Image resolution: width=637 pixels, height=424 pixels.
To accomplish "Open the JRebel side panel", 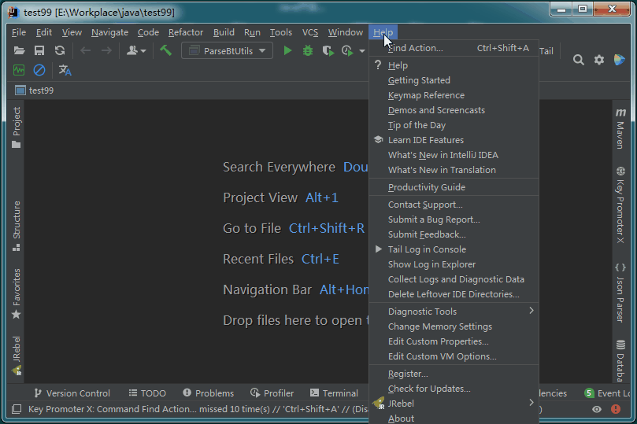I will (x=17, y=356).
